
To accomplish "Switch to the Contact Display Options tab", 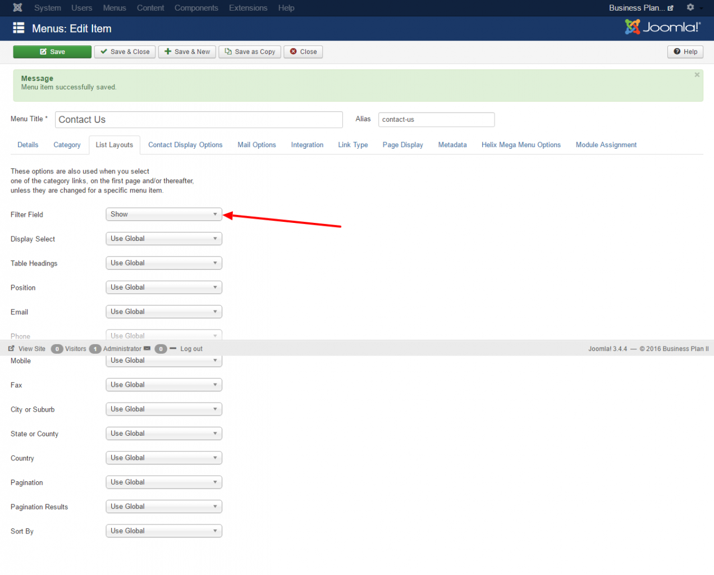I will pyautogui.click(x=185, y=145).
